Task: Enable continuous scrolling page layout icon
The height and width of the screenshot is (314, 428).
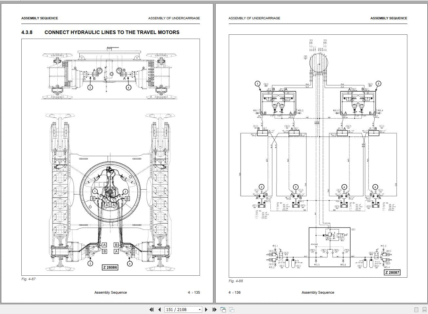Action: click(x=424, y=309)
